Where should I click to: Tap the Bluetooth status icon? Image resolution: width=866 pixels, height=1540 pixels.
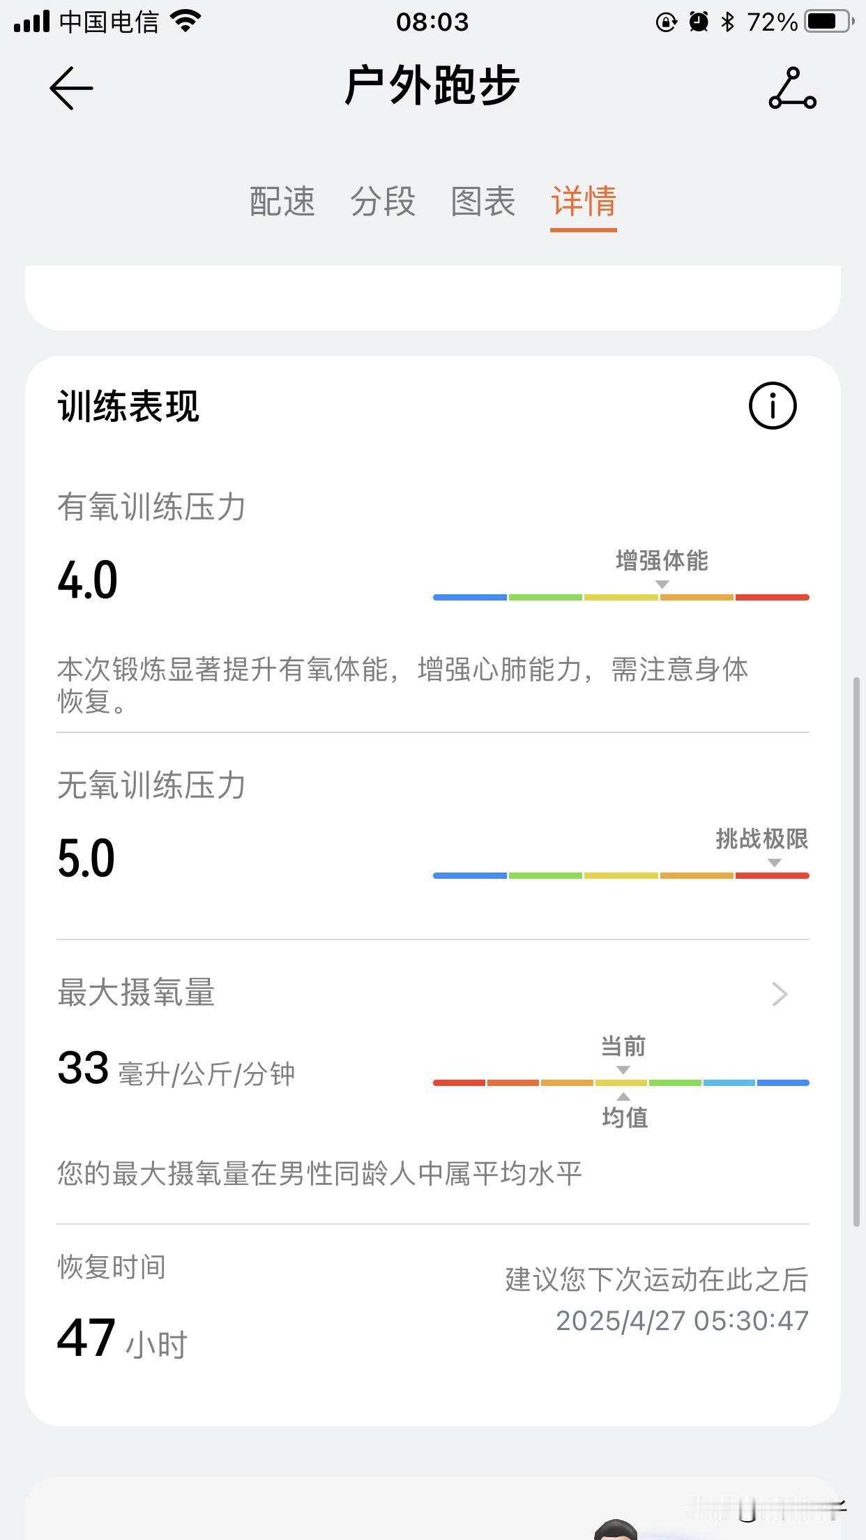(x=728, y=22)
